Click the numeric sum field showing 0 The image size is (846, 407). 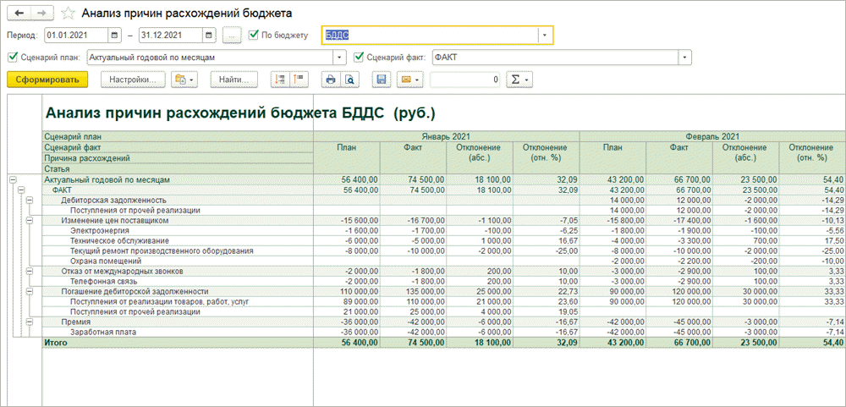pyautogui.click(x=465, y=80)
